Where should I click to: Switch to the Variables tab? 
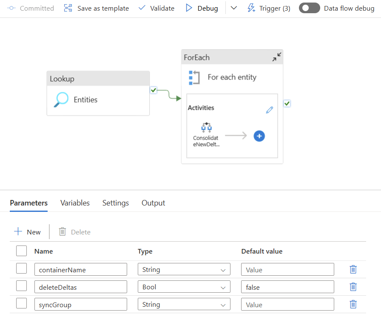click(x=75, y=203)
